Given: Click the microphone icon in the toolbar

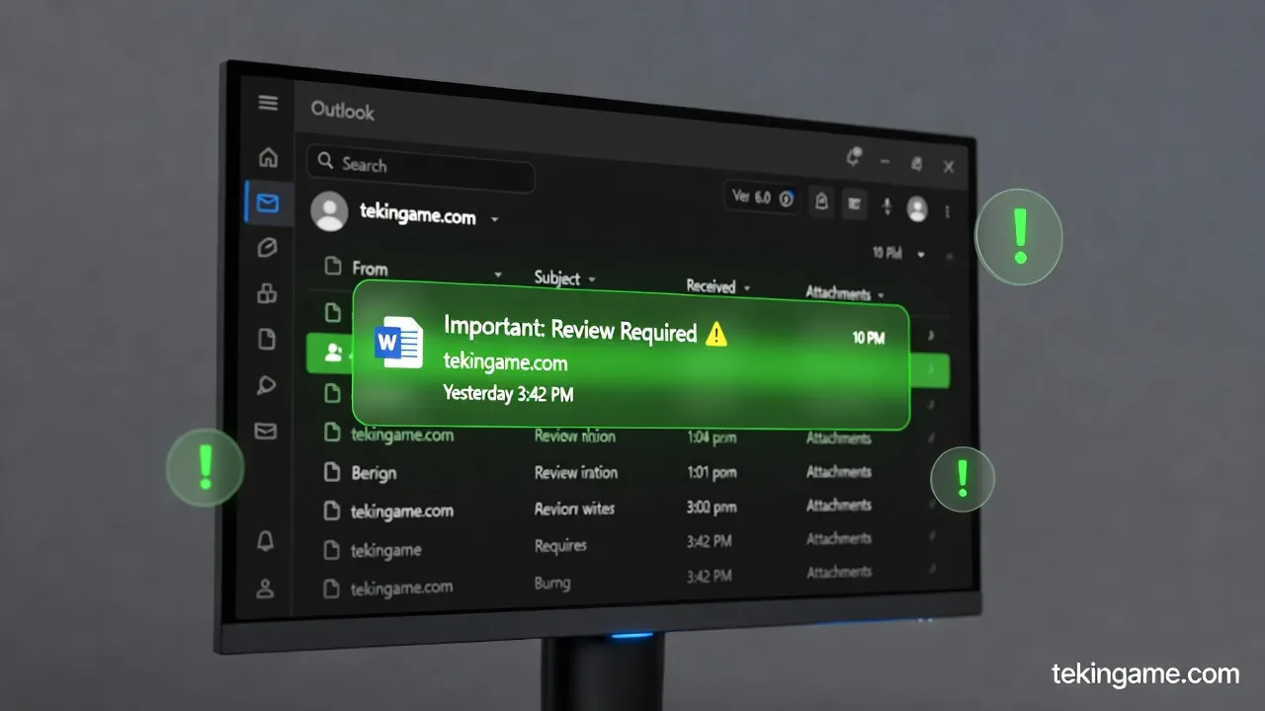Looking at the screenshot, I should [886, 205].
